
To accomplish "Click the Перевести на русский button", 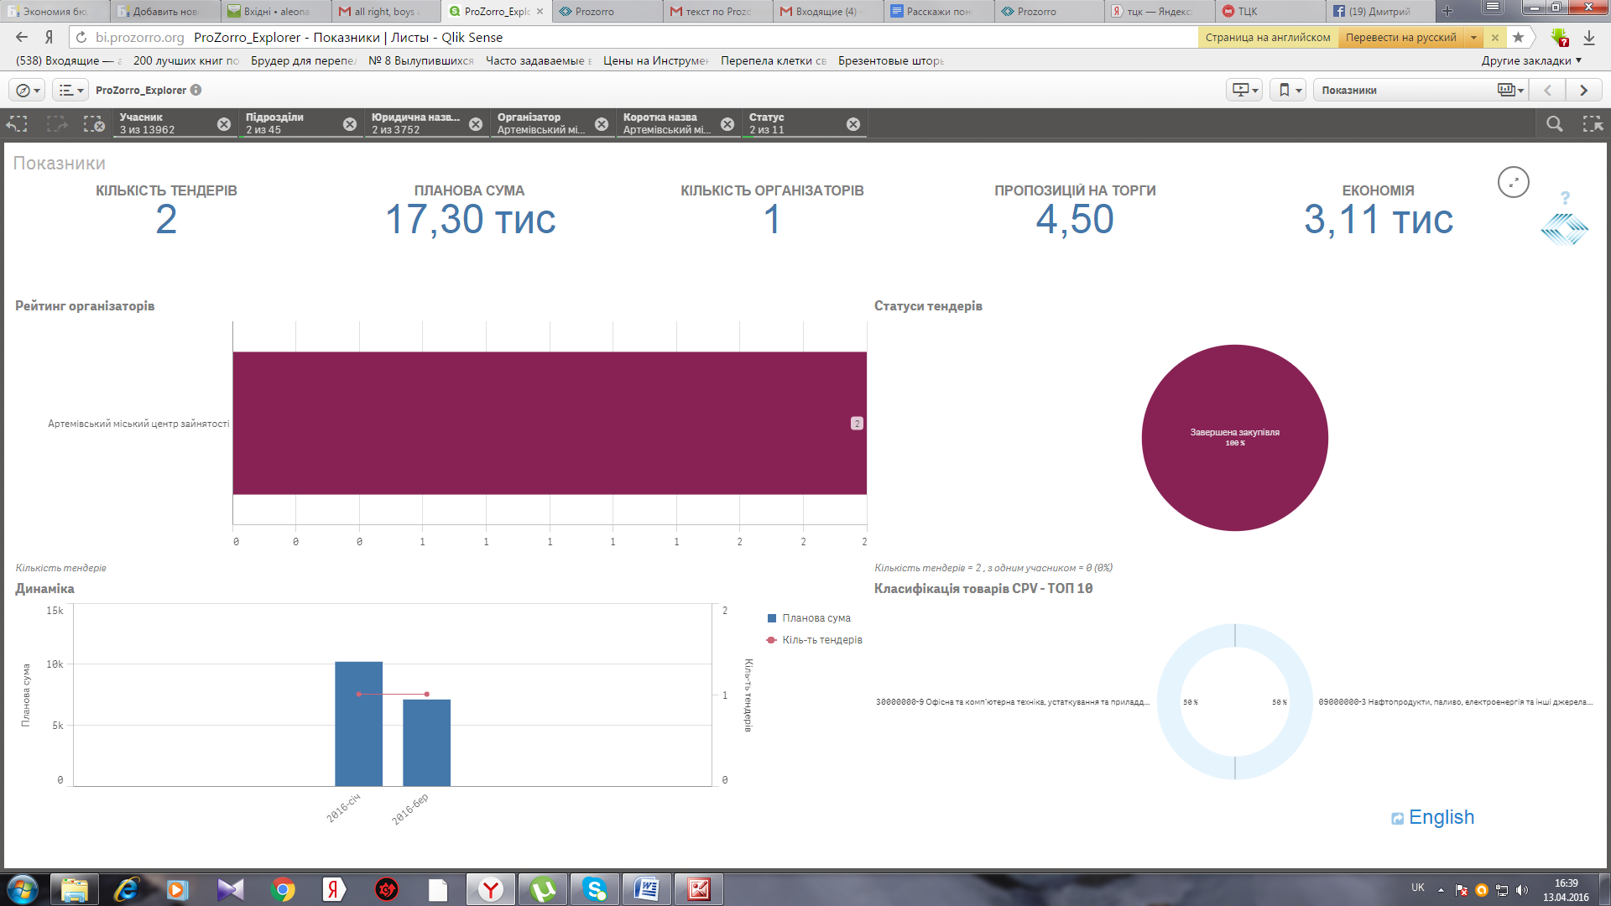I will click(x=1400, y=38).
